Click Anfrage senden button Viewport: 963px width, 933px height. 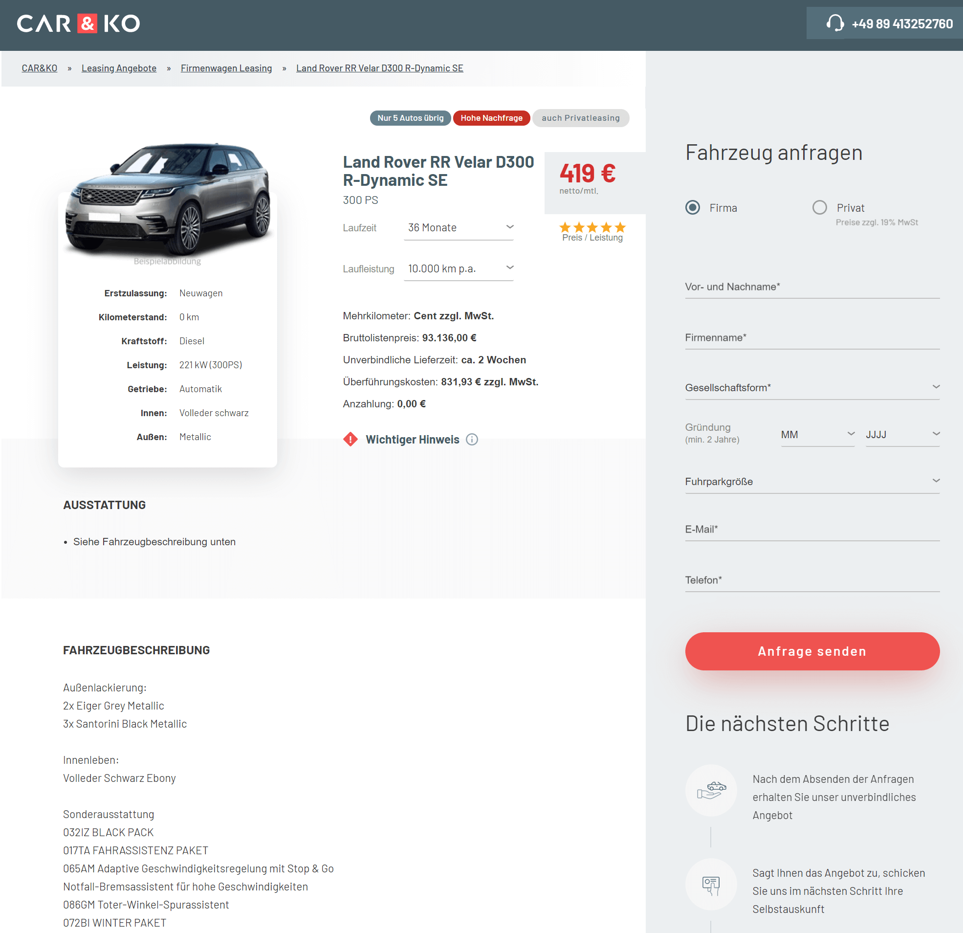click(812, 651)
